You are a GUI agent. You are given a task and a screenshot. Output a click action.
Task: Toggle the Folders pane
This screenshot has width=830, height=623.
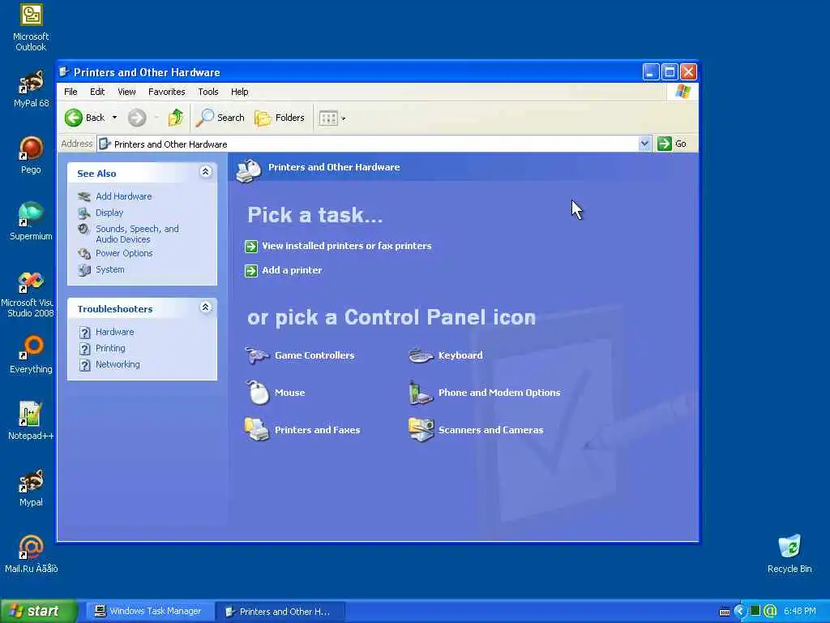tap(280, 118)
